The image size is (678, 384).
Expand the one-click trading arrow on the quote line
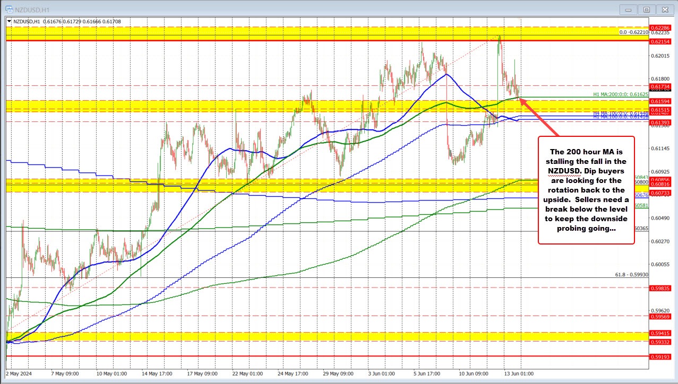tap(10, 21)
